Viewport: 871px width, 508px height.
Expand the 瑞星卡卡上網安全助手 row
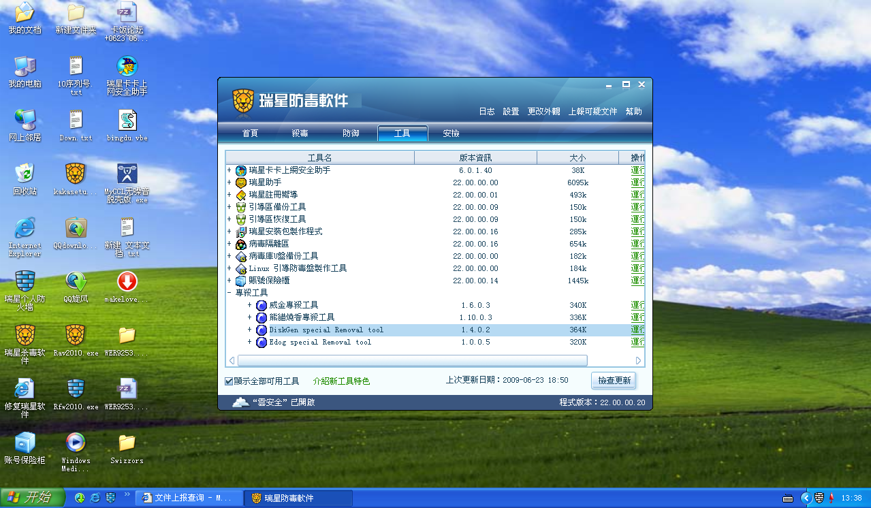[229, 170]
